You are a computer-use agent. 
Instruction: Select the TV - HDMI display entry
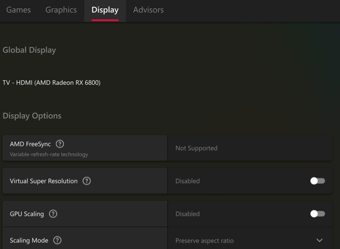[52, 83]
